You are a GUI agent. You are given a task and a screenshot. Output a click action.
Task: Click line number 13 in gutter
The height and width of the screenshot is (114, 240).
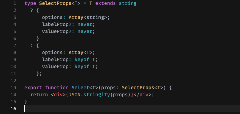coord(13,88)
